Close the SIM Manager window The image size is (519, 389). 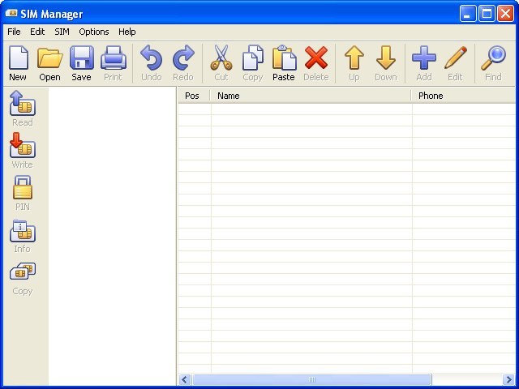(x=505, y=14)
